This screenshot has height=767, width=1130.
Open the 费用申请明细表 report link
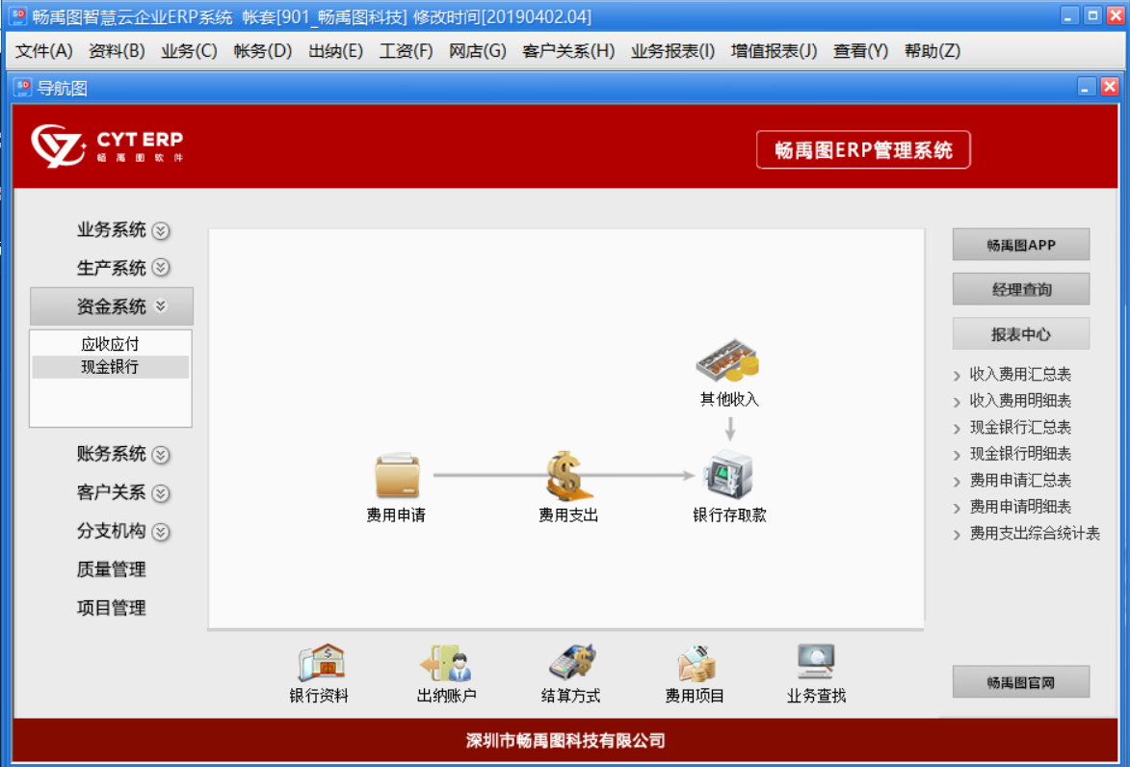pyautogui.click(x=1020, y=507)
